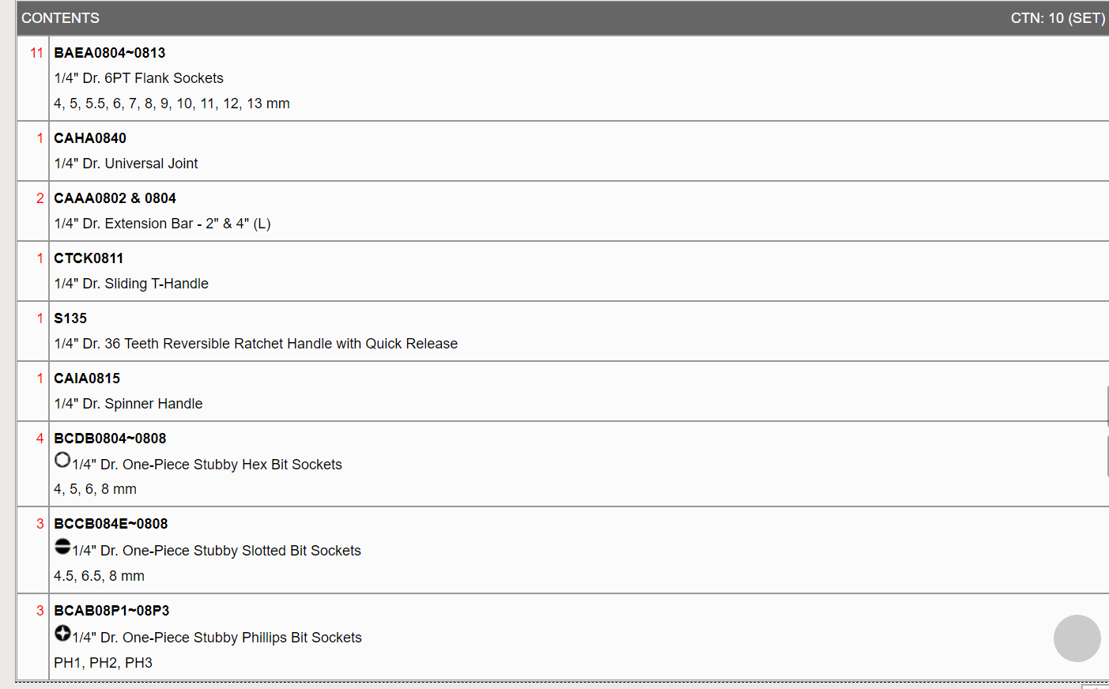This screenshot has width=1109, height=689.
Task: Click the quantity 11 in first row
Action: click(x=36, y=53)
